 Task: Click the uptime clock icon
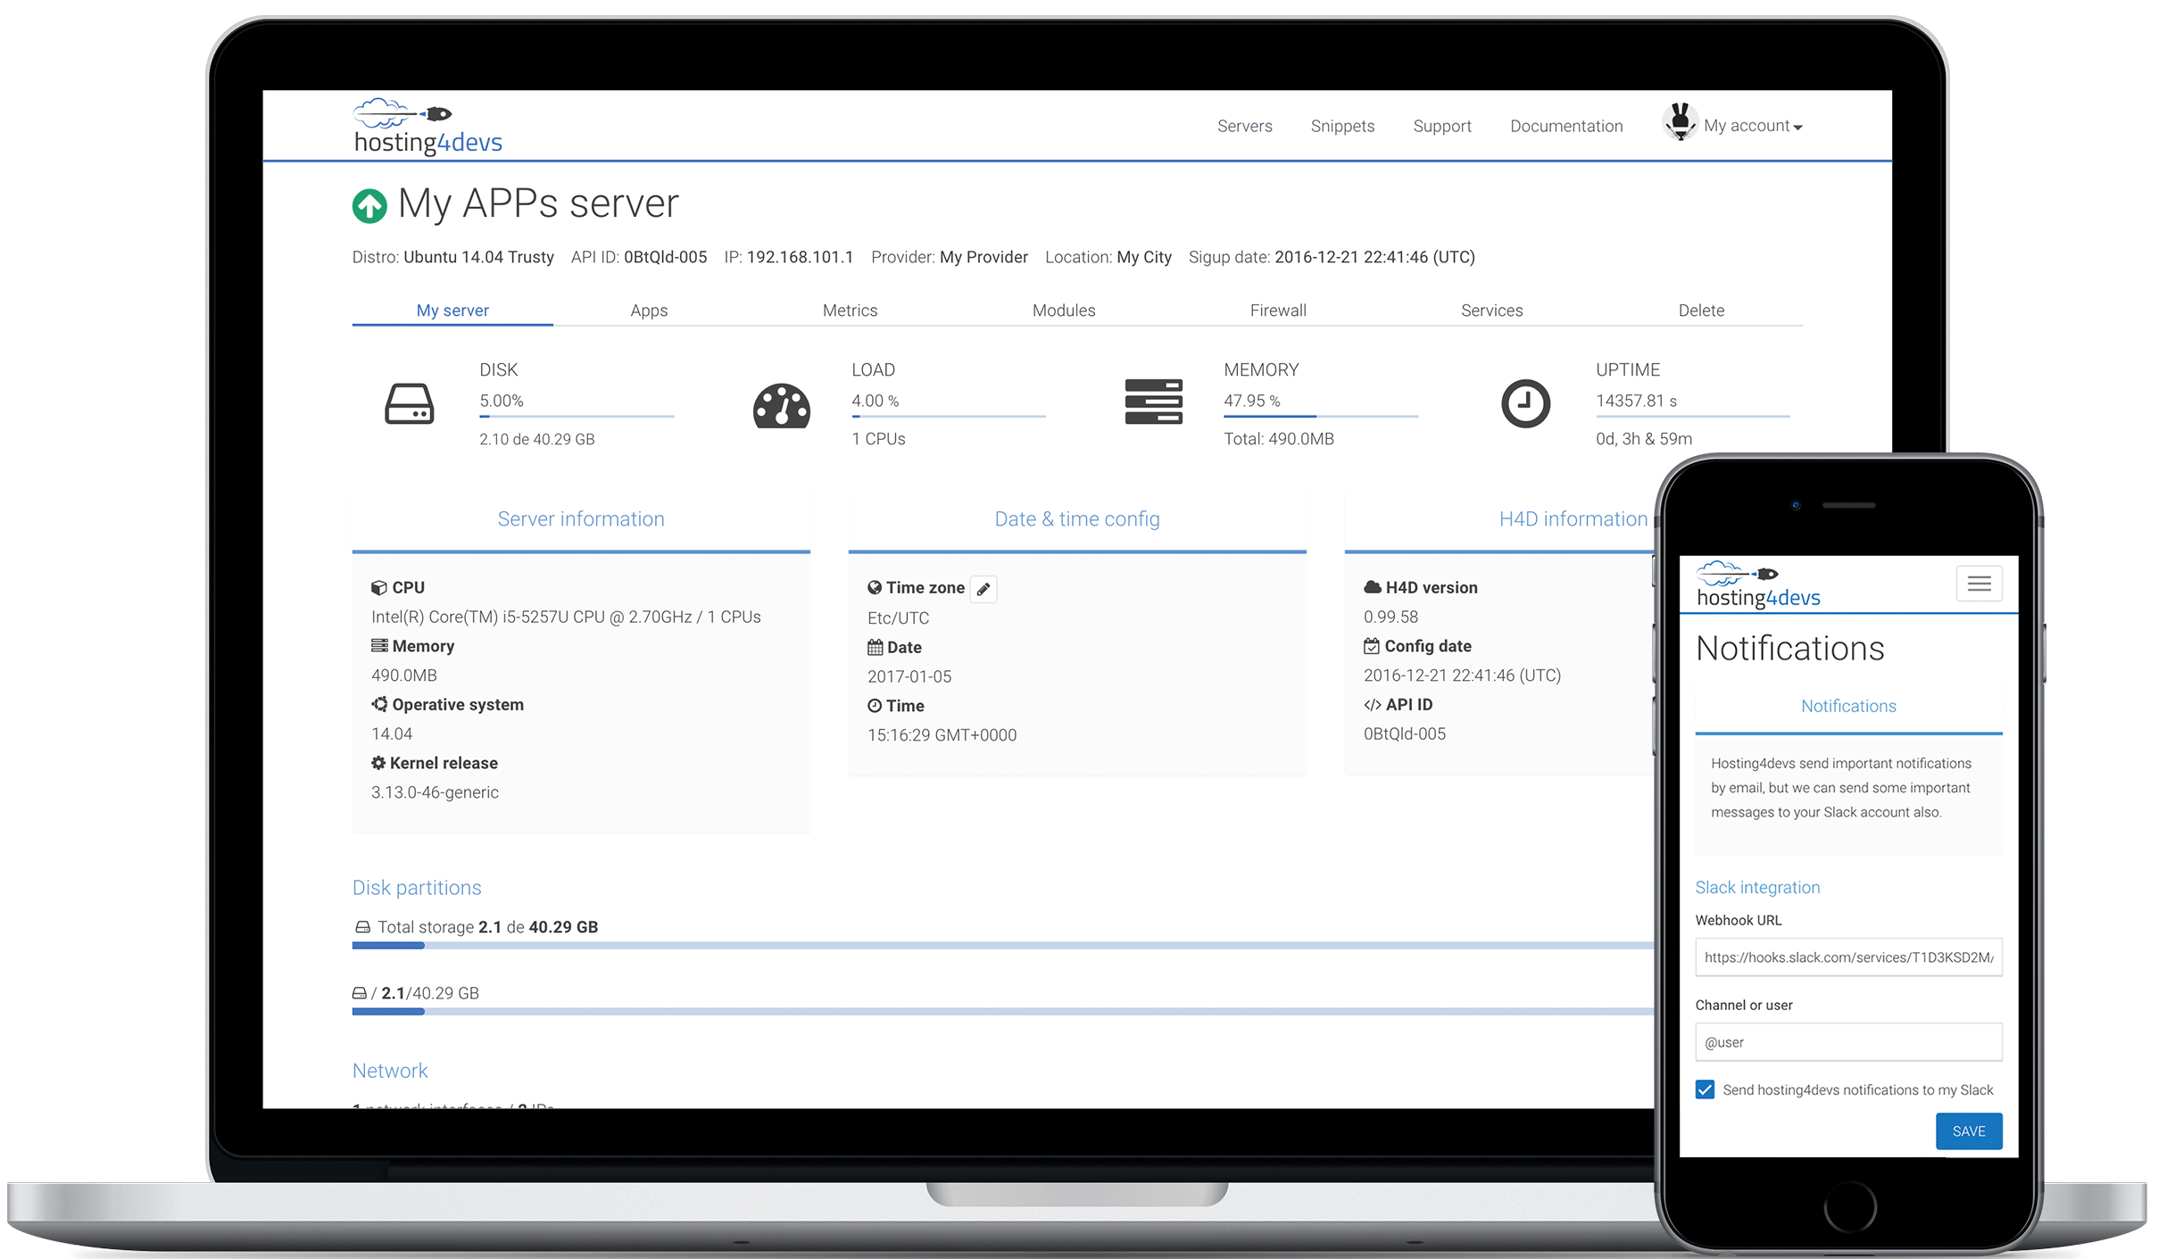pos(1525,404)
